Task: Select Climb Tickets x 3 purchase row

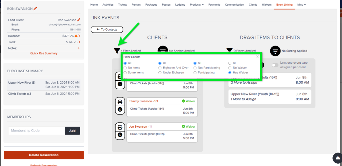Action: pyautogui.click(x=44, y=94)
